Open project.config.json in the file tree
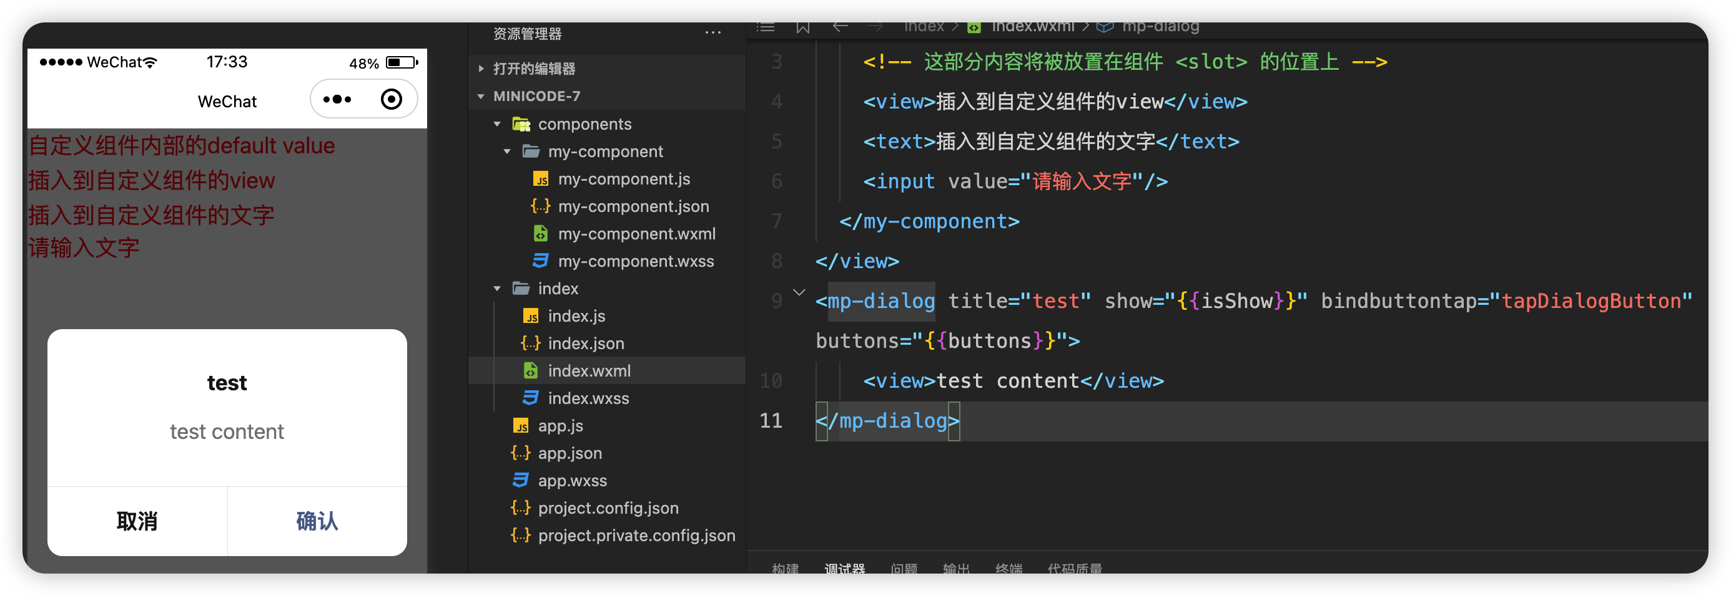Screen dimensions: 1731x596 point(607,508)
